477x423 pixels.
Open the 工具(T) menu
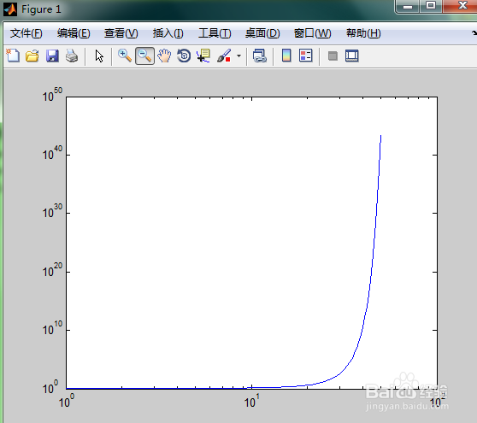pos(215,33)
